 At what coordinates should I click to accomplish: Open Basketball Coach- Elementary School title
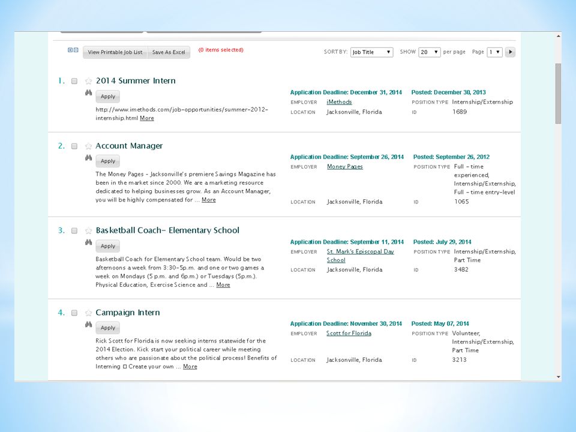pos(167,230)
